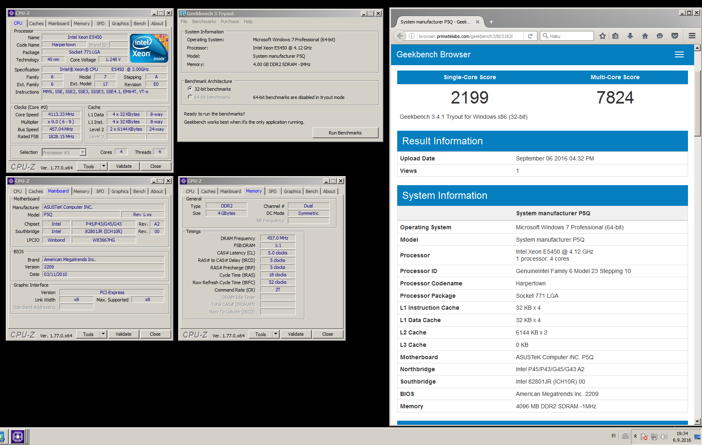Open SPD tab in top CPU-Z window
This screenshot has height=445, width=702.
tap(101, 24)
